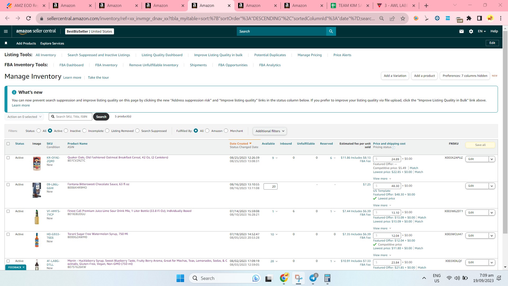
Task: Select the Fulfilled By Merchant radio button
Action: (x=226, y=131)
